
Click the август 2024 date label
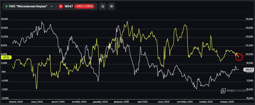58,102
